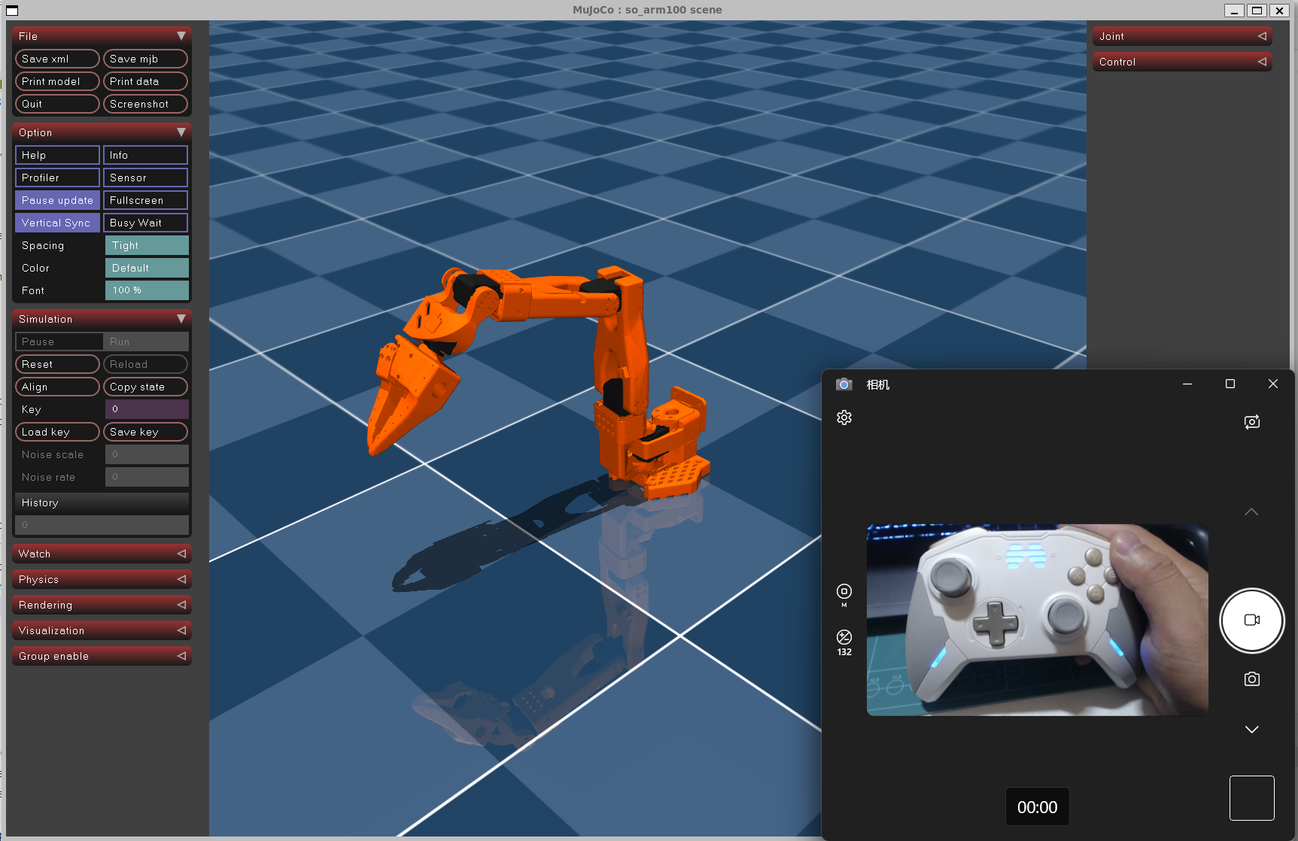Collapse the File section
Image resolution: width=1298 pixels, height=841 pixels.
(x=102, y=36)
